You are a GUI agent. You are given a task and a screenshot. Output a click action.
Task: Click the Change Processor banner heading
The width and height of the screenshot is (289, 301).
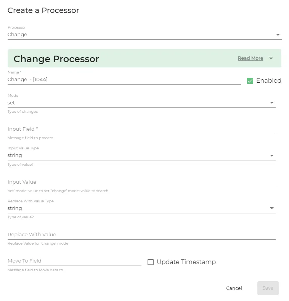(56, 59)
